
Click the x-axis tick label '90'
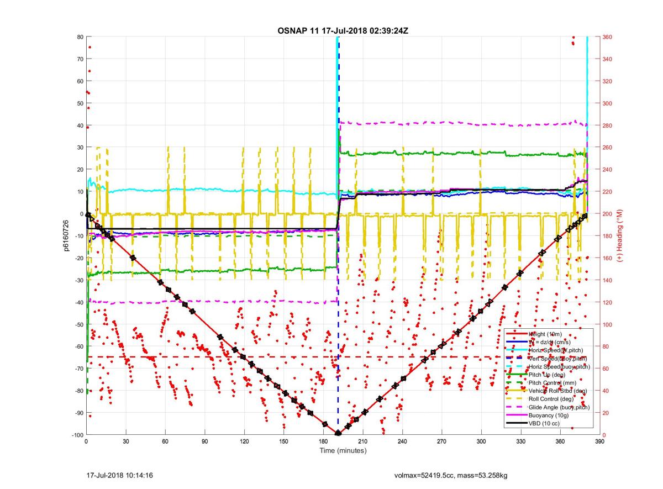coord(205,442)
